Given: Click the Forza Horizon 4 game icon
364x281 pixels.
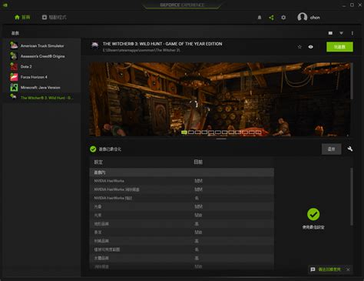Looking at the screenshot, I should click(x=14, y=77).
